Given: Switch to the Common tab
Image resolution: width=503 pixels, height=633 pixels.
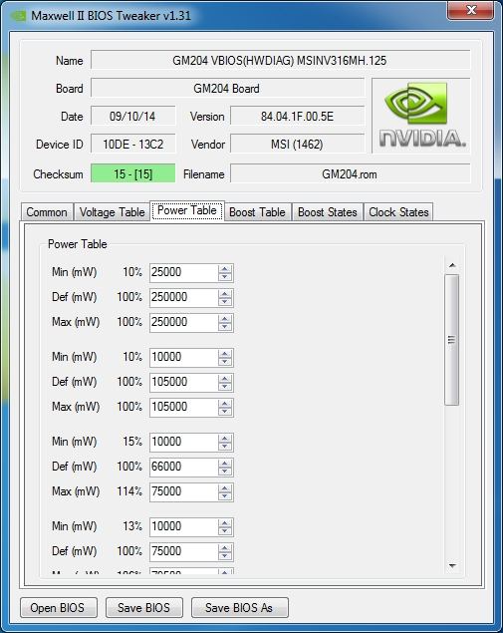Looking at the screenshot, I should 47,212.
